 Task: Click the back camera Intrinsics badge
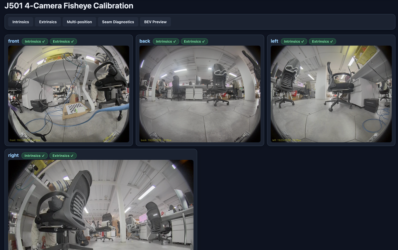click(x=166, y=41)
